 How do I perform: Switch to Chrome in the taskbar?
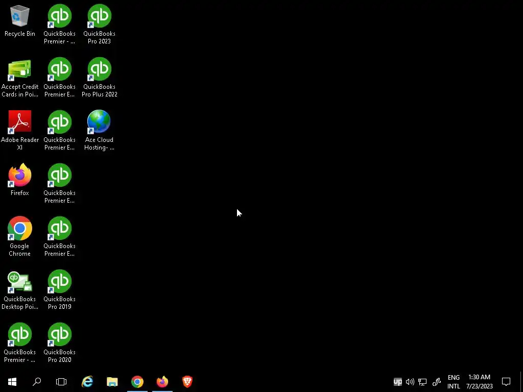click(137, 382)
